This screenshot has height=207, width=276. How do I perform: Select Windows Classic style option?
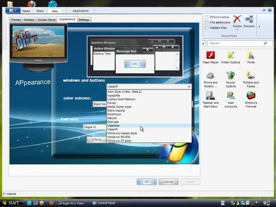[149, 133]
